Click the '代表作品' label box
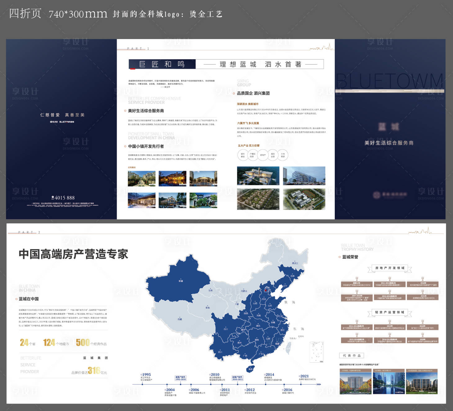This screenshot has height=411, width=453. click(352, 355)
